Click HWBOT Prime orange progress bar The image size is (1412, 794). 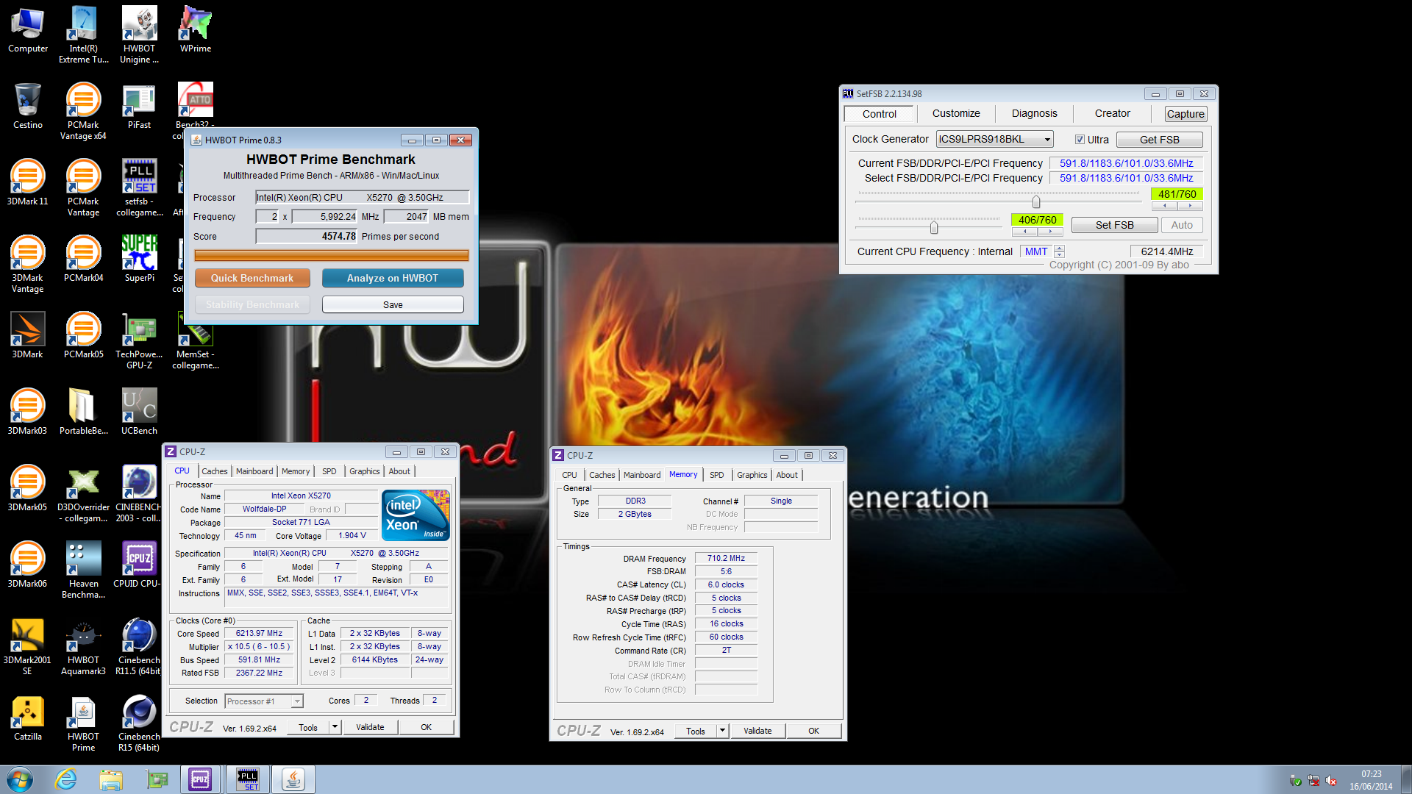point(332,255)
